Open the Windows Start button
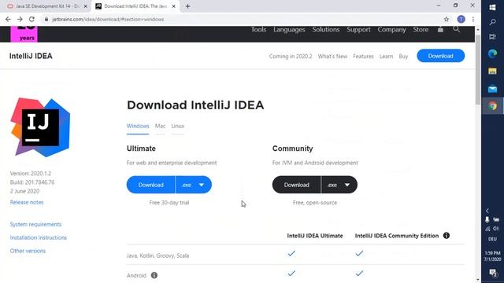The image size is (504, 283). coord(492,7)
